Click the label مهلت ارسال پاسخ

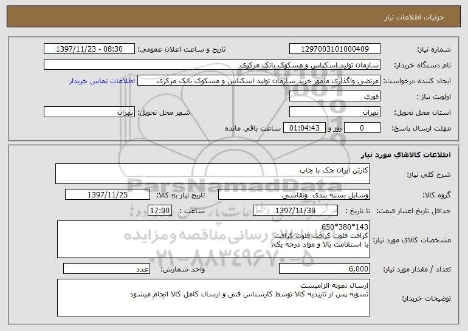pyautogui.click(x=421, y=128)
